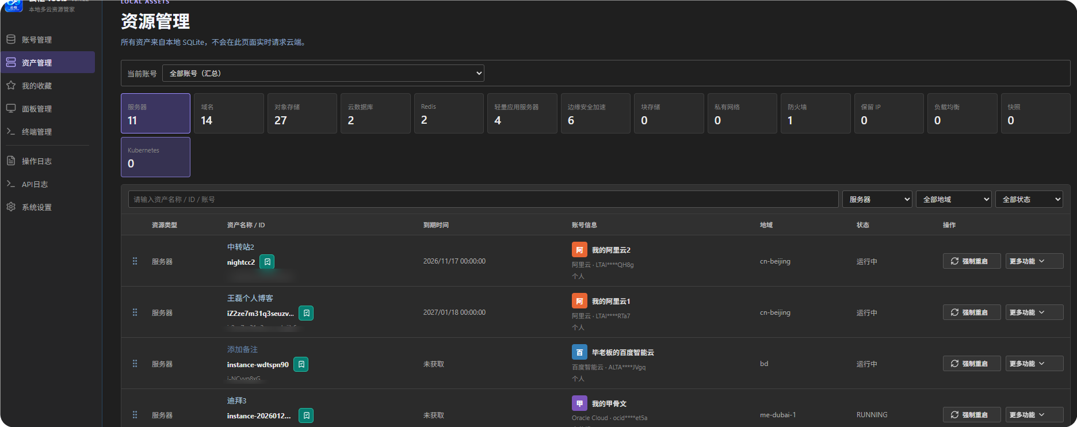Expand 更多功能 for the instance-wdtspn90 row

click(1034, 364)
